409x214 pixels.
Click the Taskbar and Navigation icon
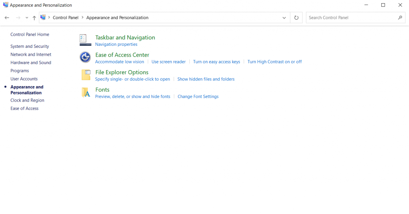point(85,40)
